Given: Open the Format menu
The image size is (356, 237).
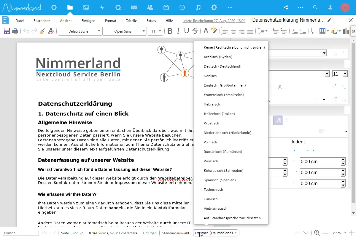Looking at the screenshot, I should 111,21.
